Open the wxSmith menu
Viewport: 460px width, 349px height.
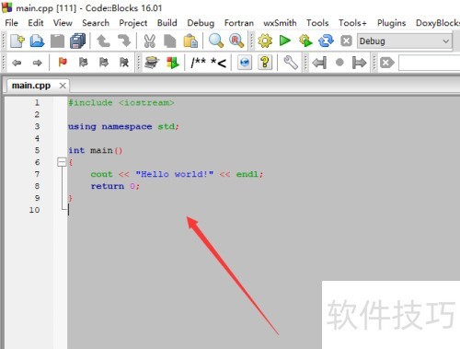280,23
